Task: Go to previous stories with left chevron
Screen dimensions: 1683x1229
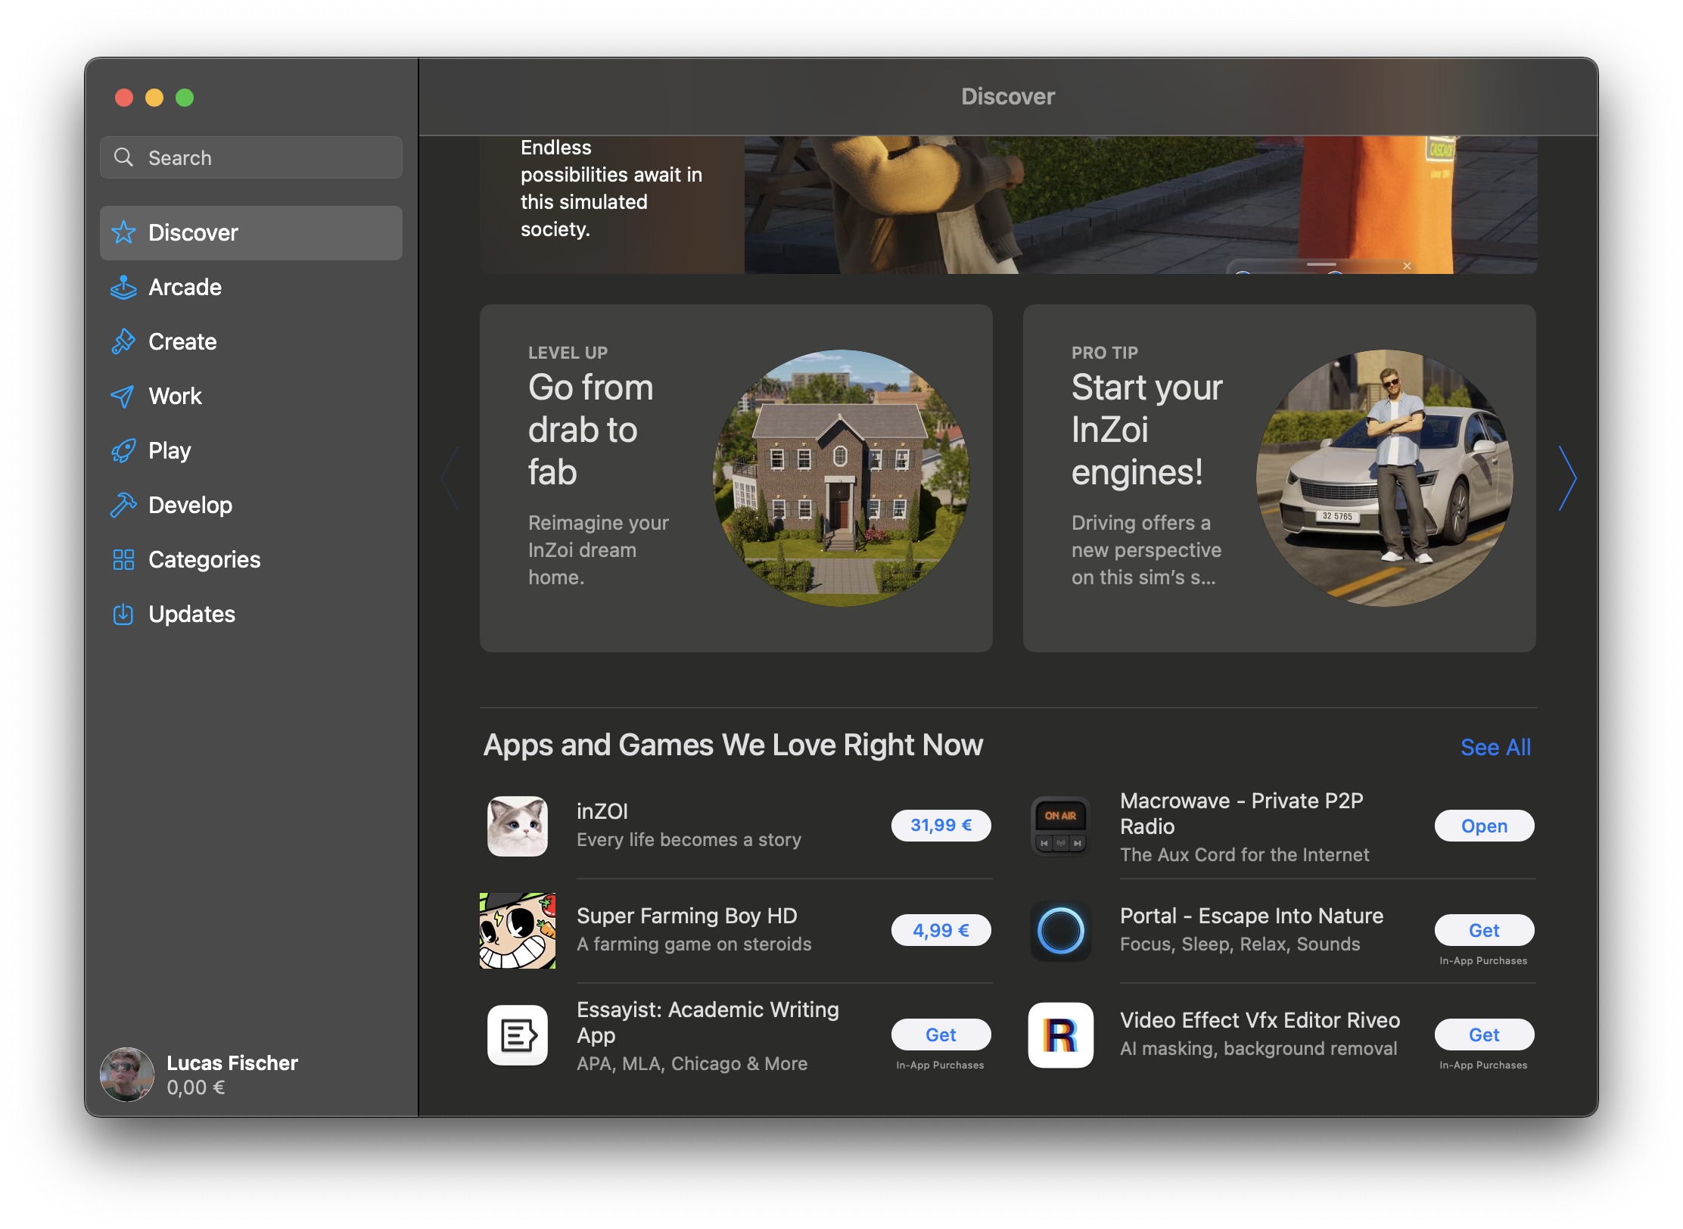Action: [450, 478]
